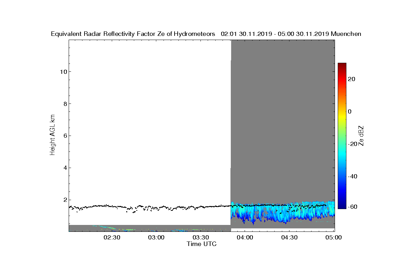The height and width of the screenshot is (276, 414).
Task: Click the '03:00' time tick label
Action: 156,238
